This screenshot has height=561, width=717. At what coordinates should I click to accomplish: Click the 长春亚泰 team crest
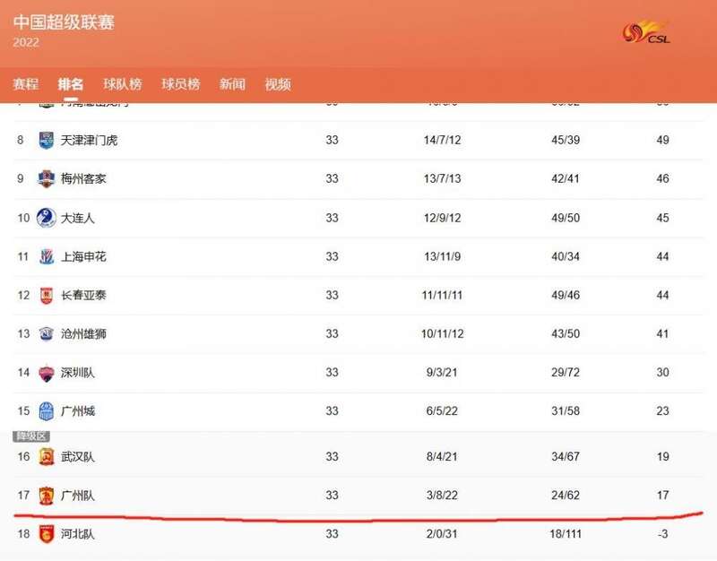pos(47,296)
